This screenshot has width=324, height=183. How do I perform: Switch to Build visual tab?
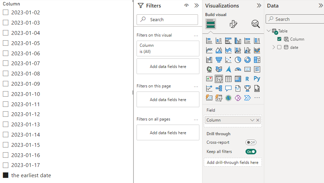coord(211,24)
